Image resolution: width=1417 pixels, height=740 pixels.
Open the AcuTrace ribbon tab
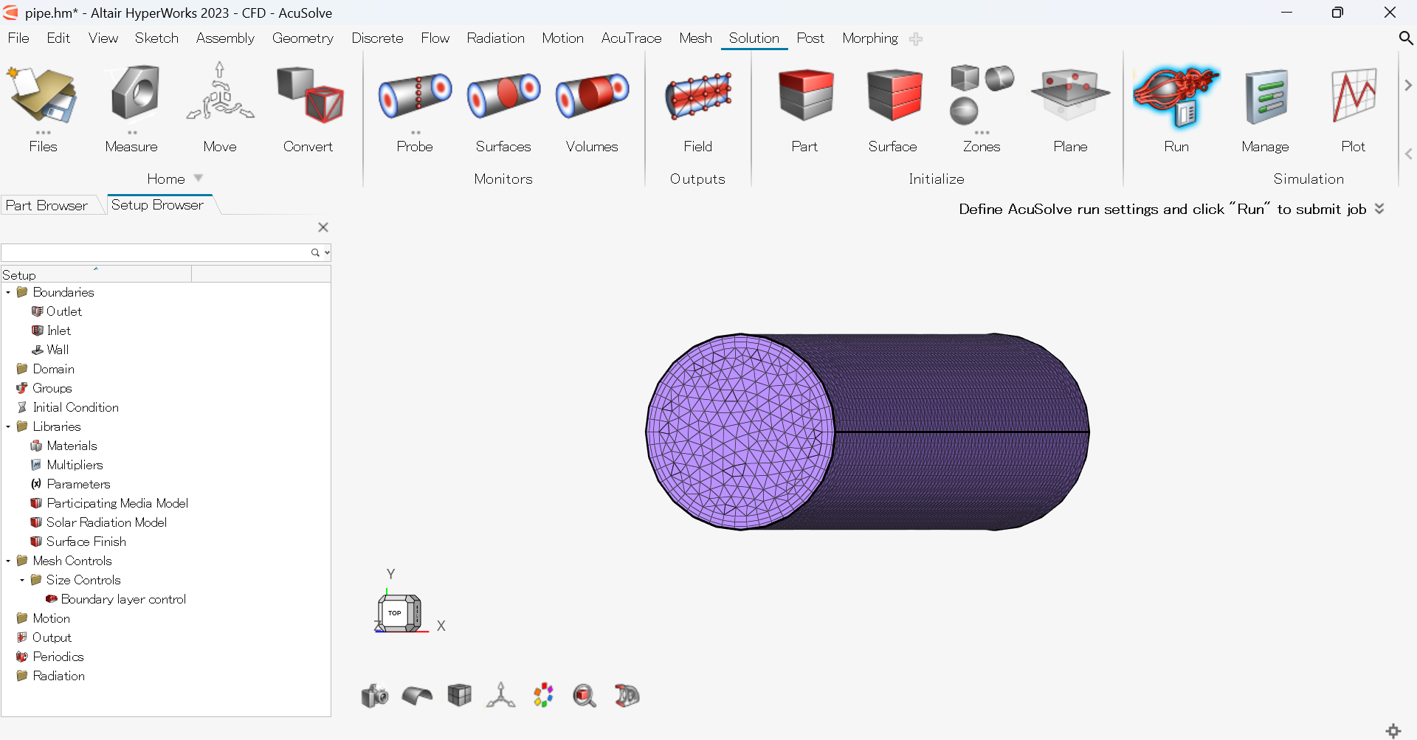[631, 38]
